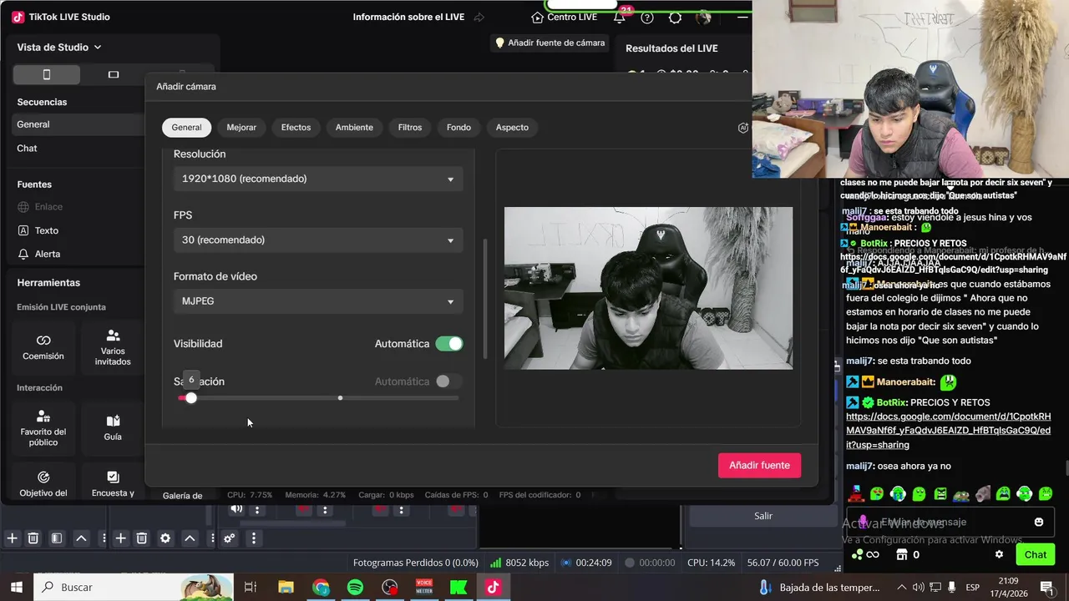
Task: Select the General tab in Añadir cámara
Action: coord(186,128)
